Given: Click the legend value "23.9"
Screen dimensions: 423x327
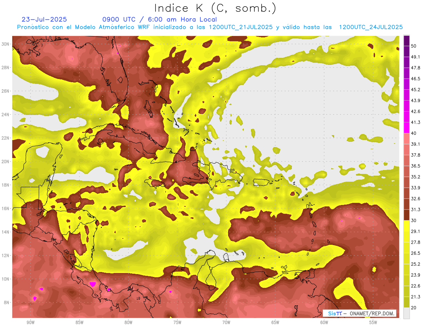Looking at the screenshot, I should pyautogui.click(x=416, y=275).
